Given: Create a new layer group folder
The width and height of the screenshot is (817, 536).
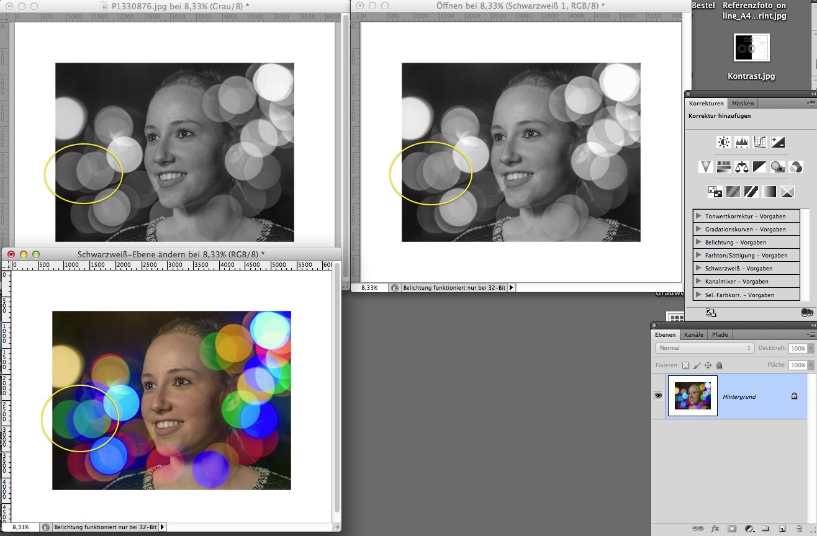Looking at the screenshot, I should click(765, 529).
